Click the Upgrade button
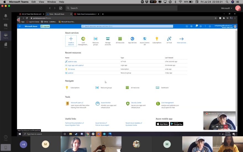 pos(45,26)
